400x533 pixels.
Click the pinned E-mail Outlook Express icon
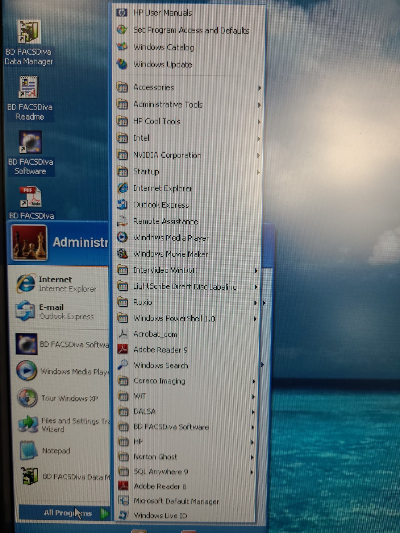[x=25, y=311]
